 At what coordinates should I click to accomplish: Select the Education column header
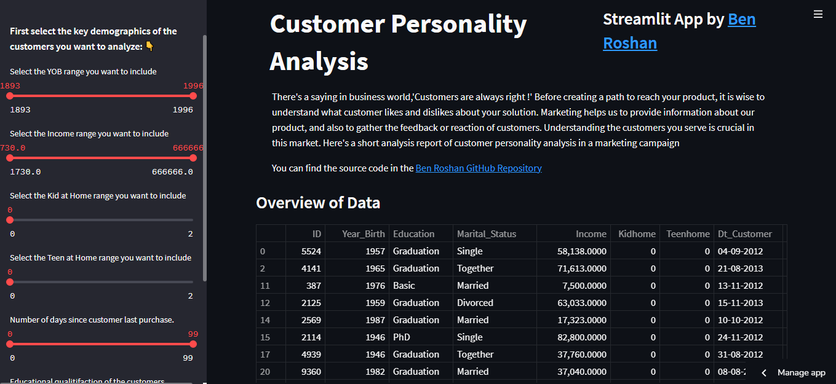[x=415, y=233]
